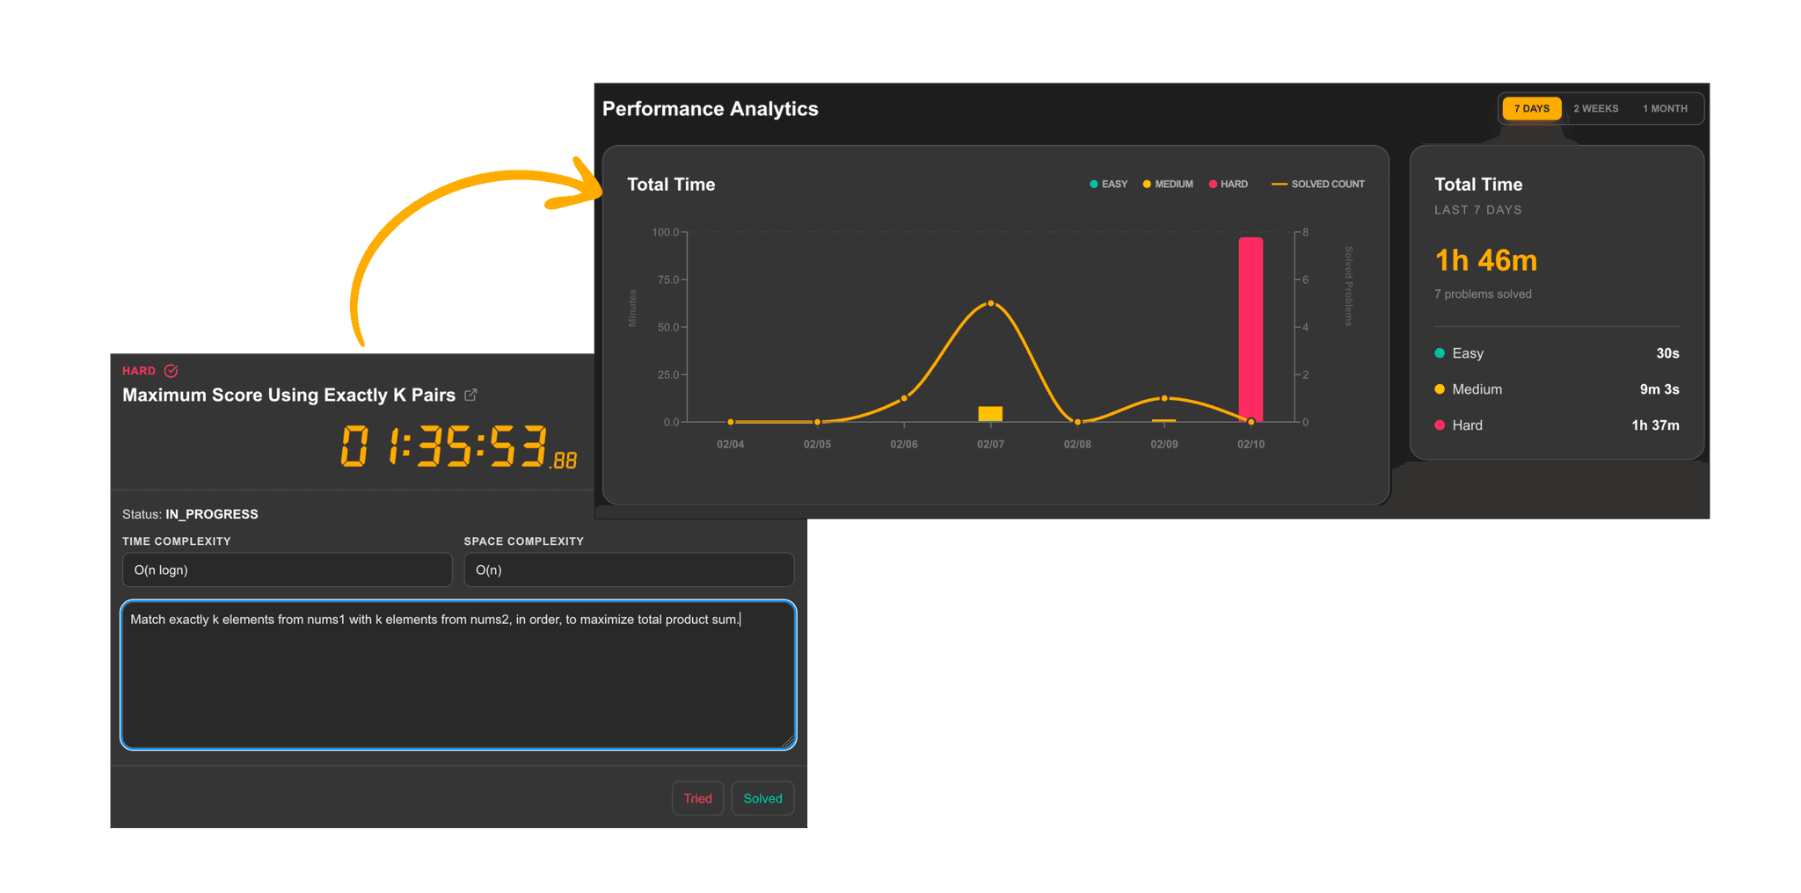
Task: Click the yellow Medium bar on 02/07
Action: point(990,414)
